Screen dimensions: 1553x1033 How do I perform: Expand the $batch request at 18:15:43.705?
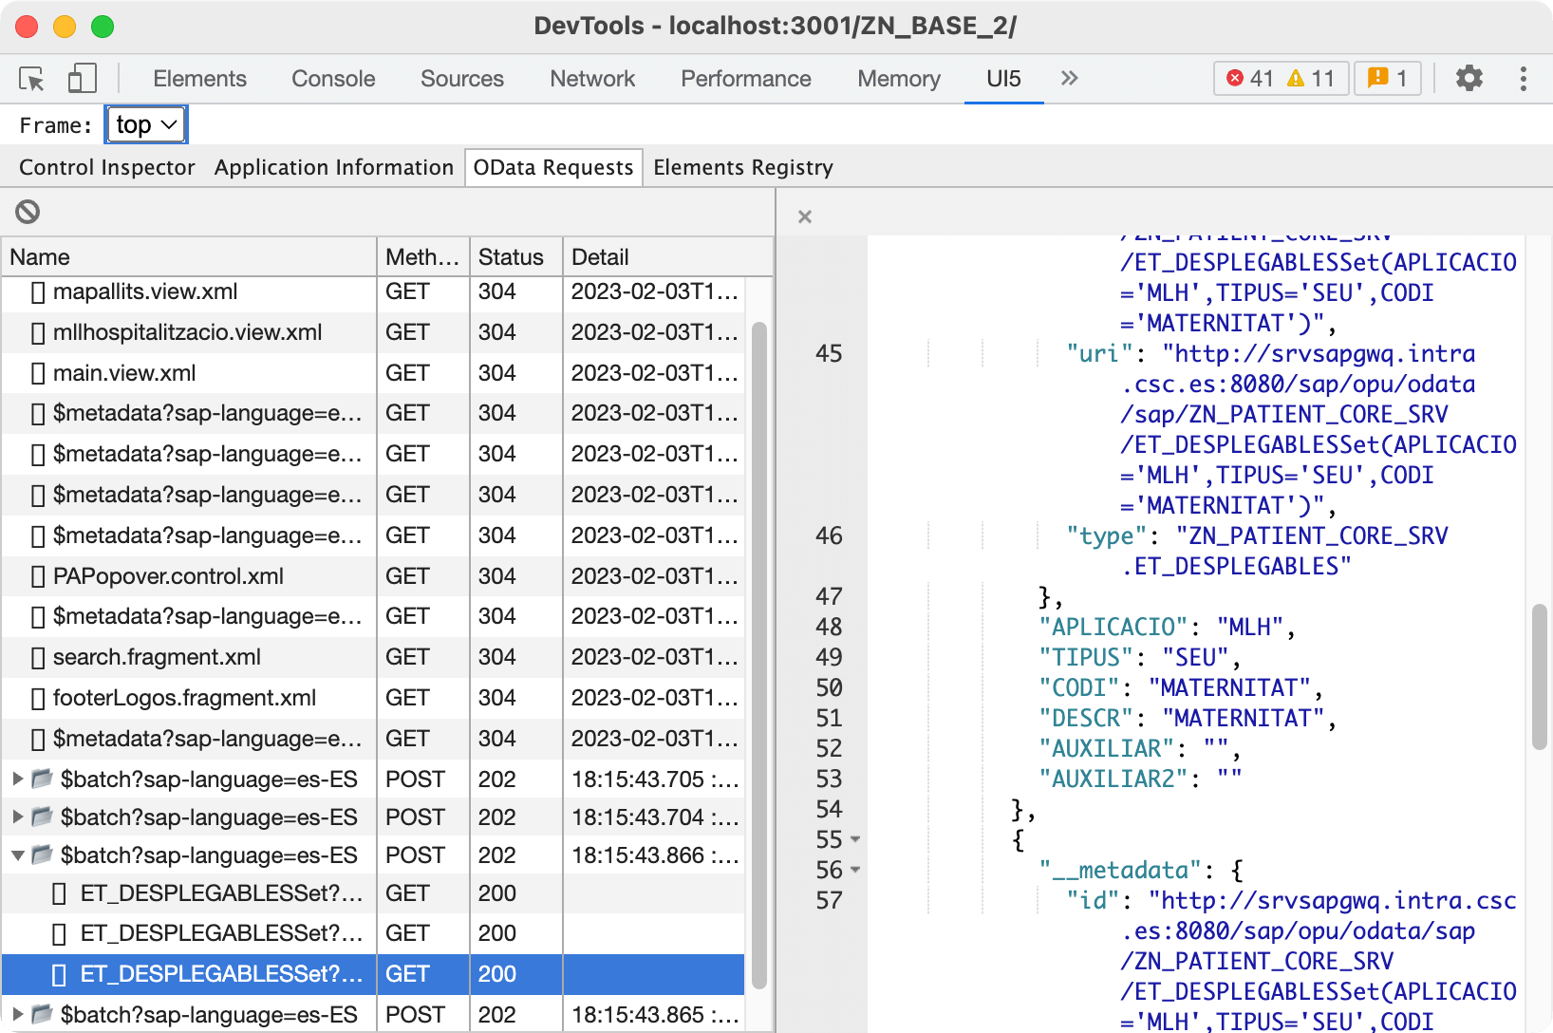[x=17, y=779]
